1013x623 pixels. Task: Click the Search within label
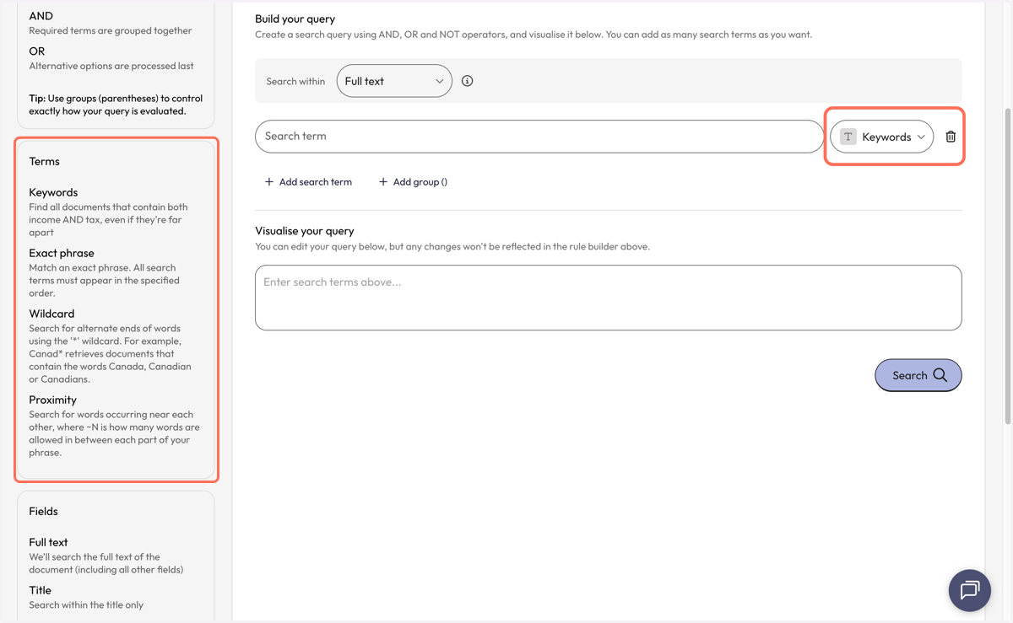pos(295,82)
